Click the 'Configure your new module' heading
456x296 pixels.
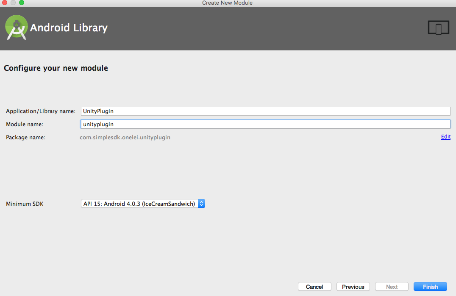click(x=56, y=68)
